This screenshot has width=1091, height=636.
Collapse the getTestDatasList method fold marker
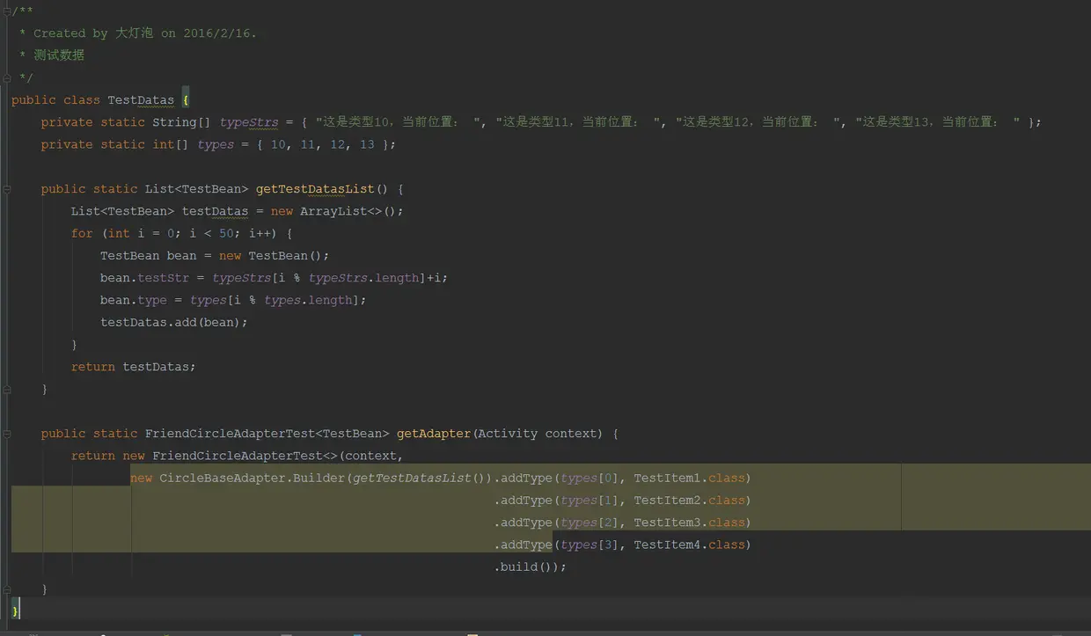(6, 188)
